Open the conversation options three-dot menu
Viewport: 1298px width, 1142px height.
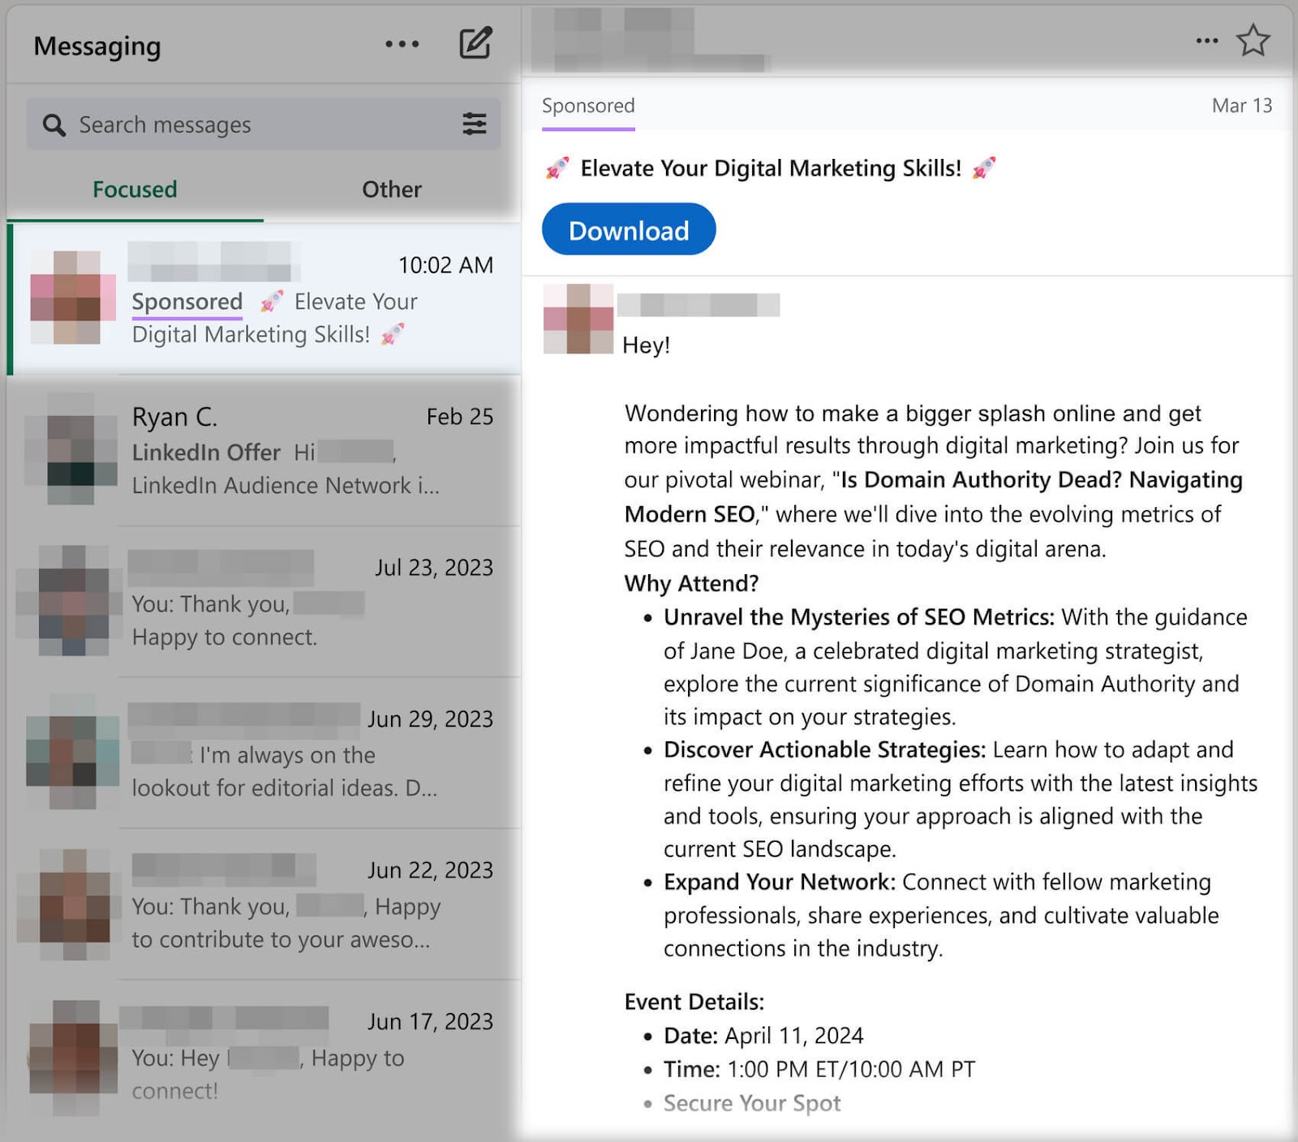(x=1206, y=39)
